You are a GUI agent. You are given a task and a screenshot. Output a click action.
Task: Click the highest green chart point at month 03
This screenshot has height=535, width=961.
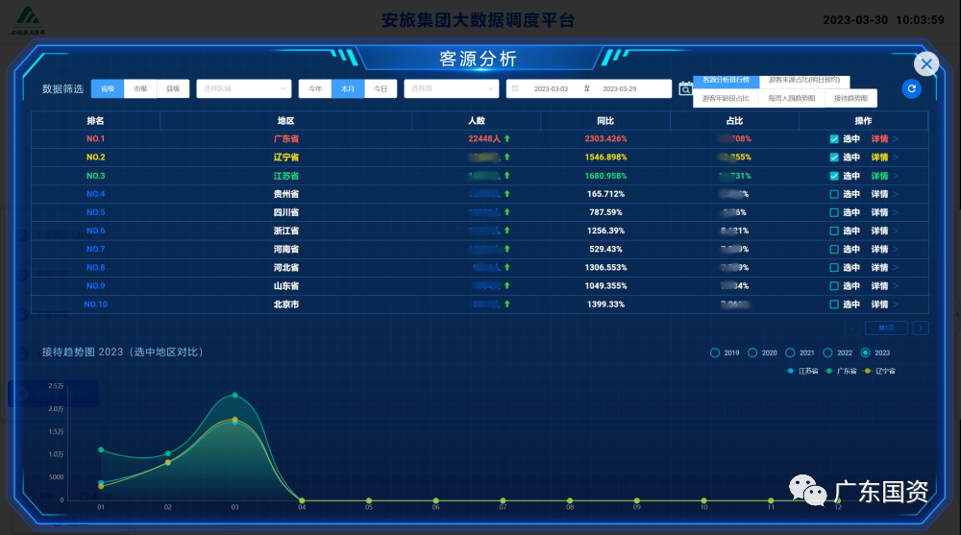click(234, 396)
